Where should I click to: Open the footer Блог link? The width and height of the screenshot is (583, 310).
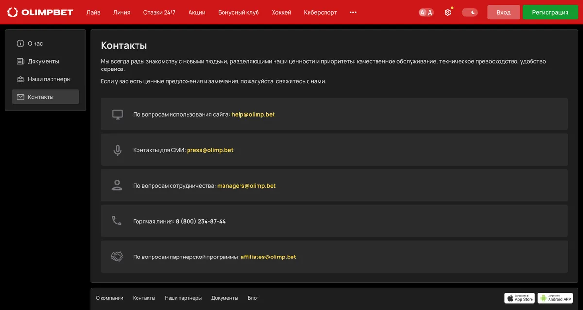253,298
